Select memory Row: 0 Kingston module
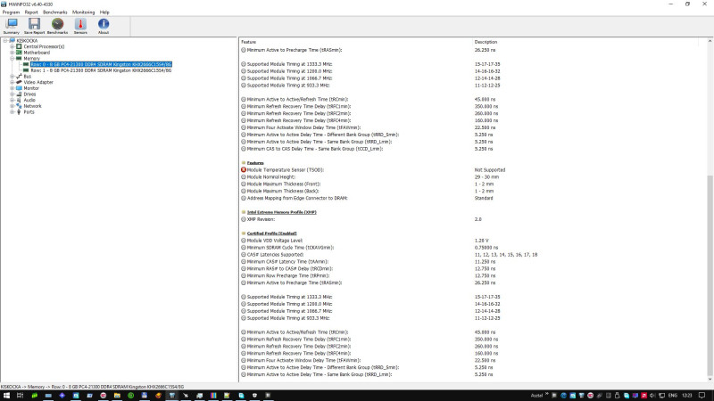714x401 pixels. pyautogui.click(x=101, y=64)
